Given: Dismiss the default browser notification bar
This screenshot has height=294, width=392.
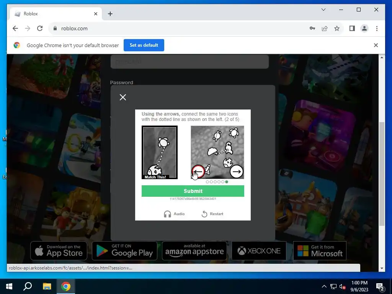Looking at the screenshot, I should pyautogui.click(x=376, y=45).
